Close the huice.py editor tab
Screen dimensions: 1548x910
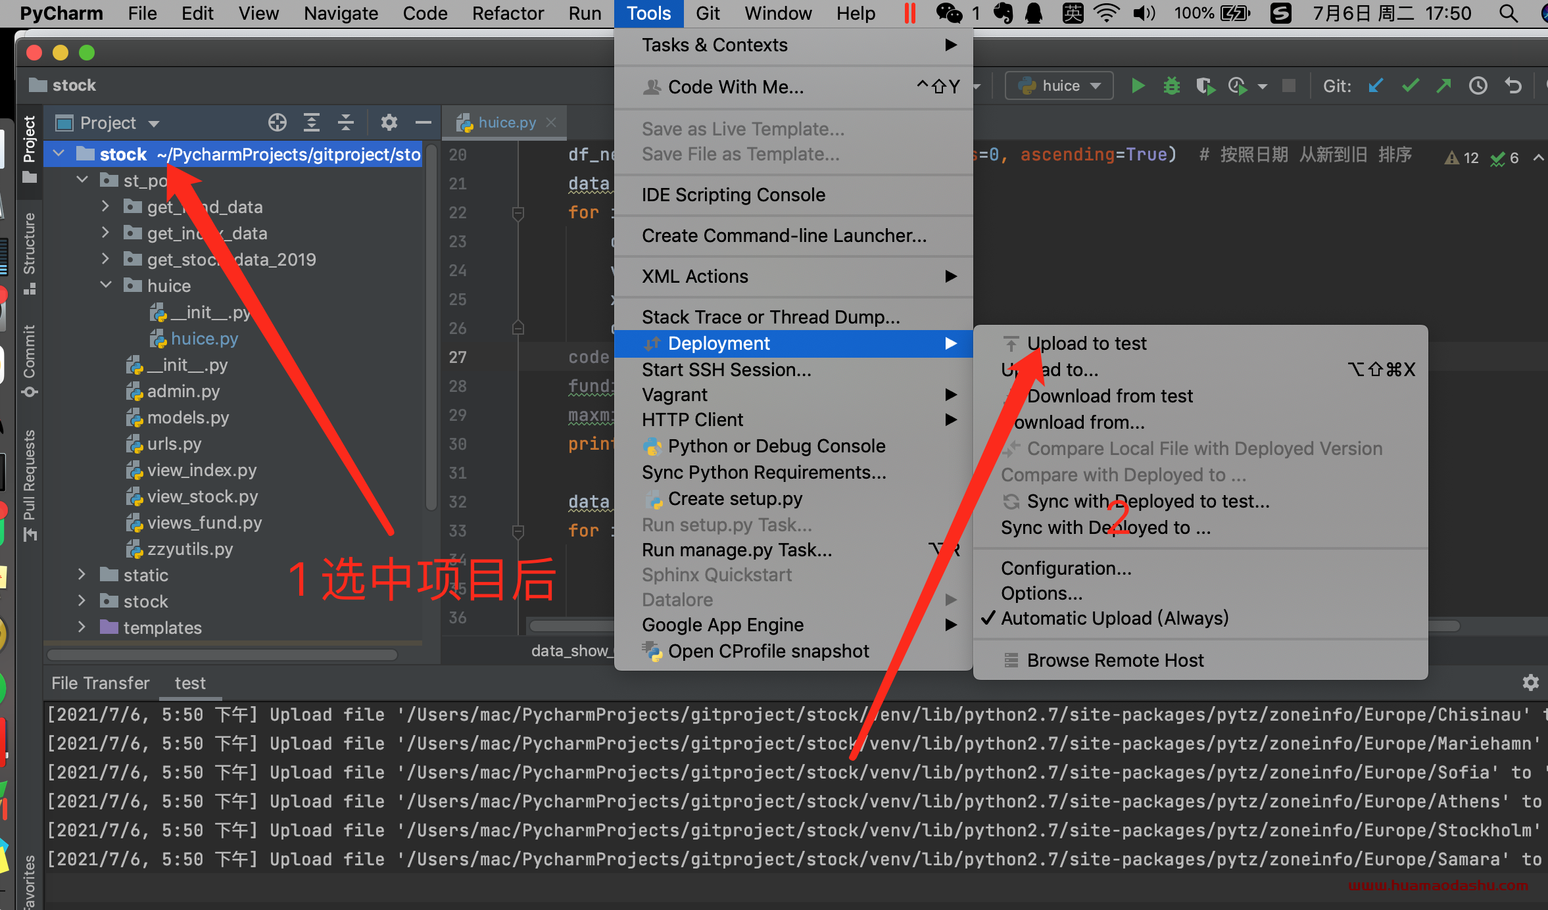point(551,122)
